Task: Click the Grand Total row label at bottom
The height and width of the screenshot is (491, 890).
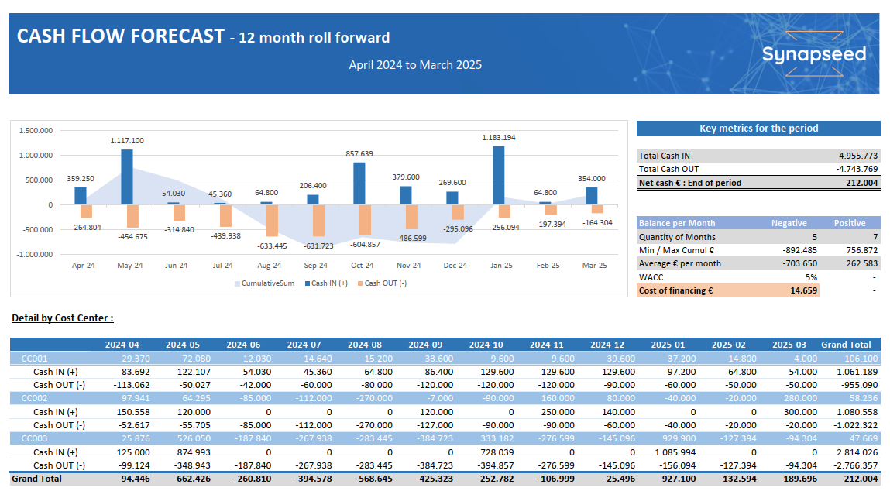Action: coord(36,479)
